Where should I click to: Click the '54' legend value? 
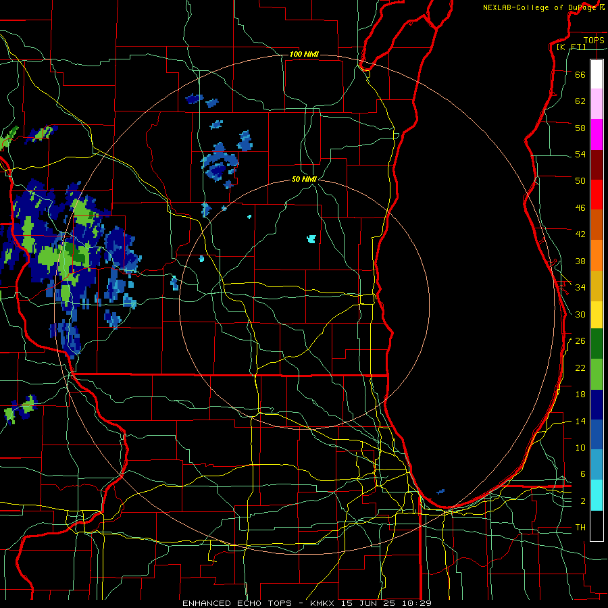[x=580, y=154]
